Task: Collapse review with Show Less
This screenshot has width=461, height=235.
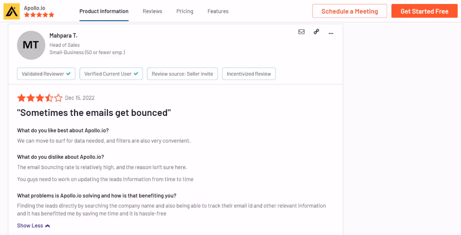Action: (33, 226)
